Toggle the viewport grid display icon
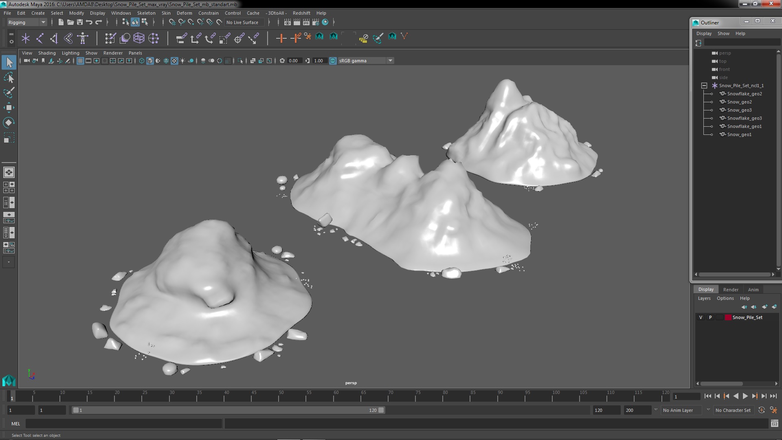This screenshot has width=782, height=440. pos(80,61)
